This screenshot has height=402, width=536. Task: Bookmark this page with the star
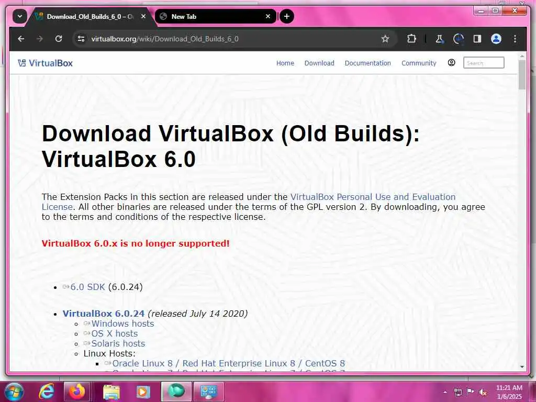tap(385, 39)
